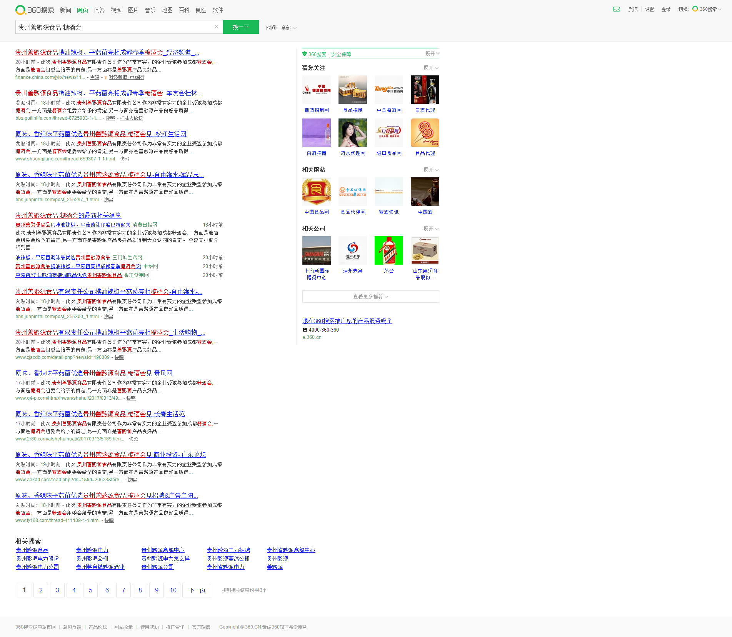Open the 进口食品网 thumbnail

click(x=389, y=133)
